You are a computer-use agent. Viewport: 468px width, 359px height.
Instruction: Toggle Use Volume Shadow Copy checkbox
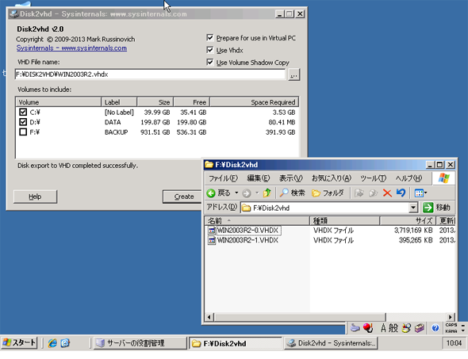(210, 62)
